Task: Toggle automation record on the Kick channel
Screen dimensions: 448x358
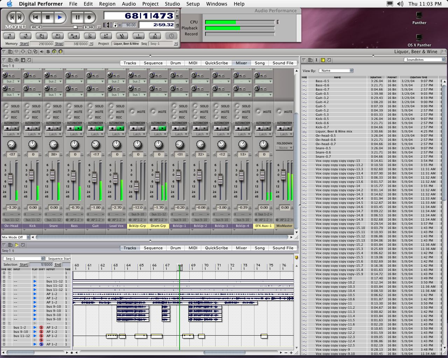Action: pos(28,128)
